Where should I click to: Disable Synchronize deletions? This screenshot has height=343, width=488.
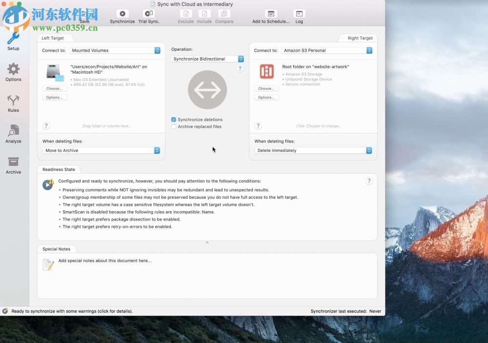pos(174,119)
